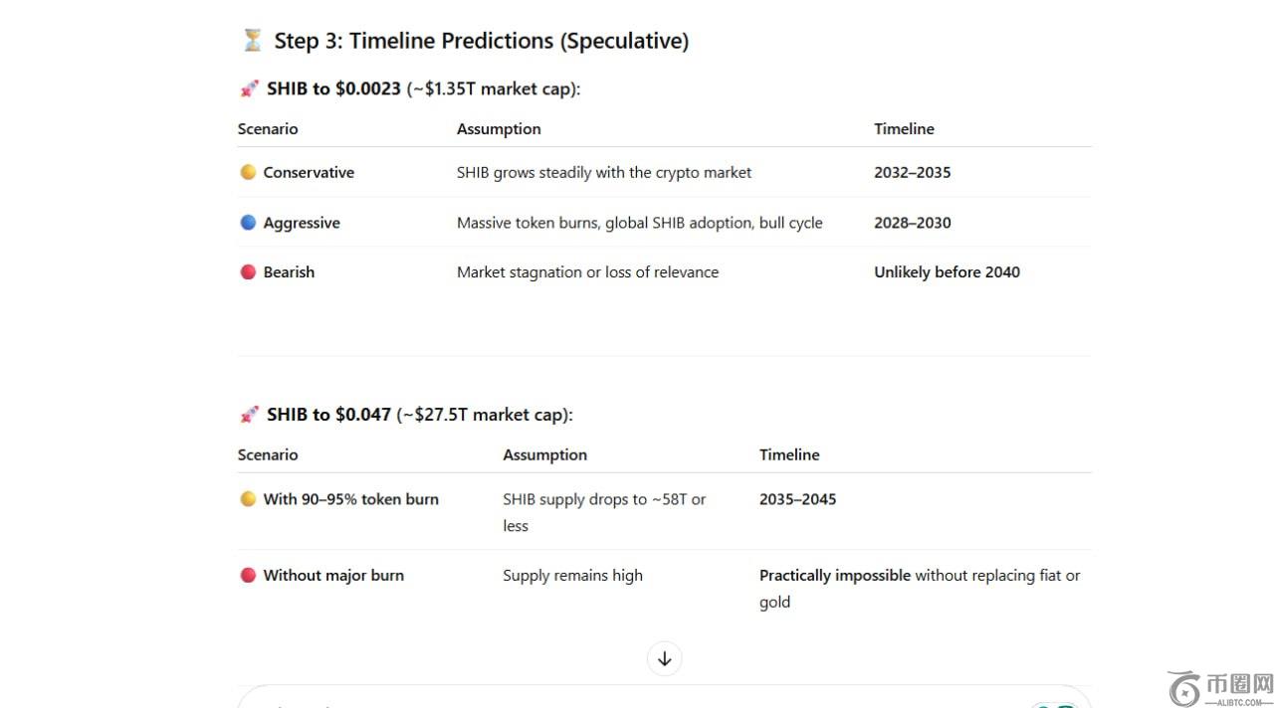Click the blue circle beside Aggressive
Viewport: 1274px width, 708px height.
tap(248, 223)
